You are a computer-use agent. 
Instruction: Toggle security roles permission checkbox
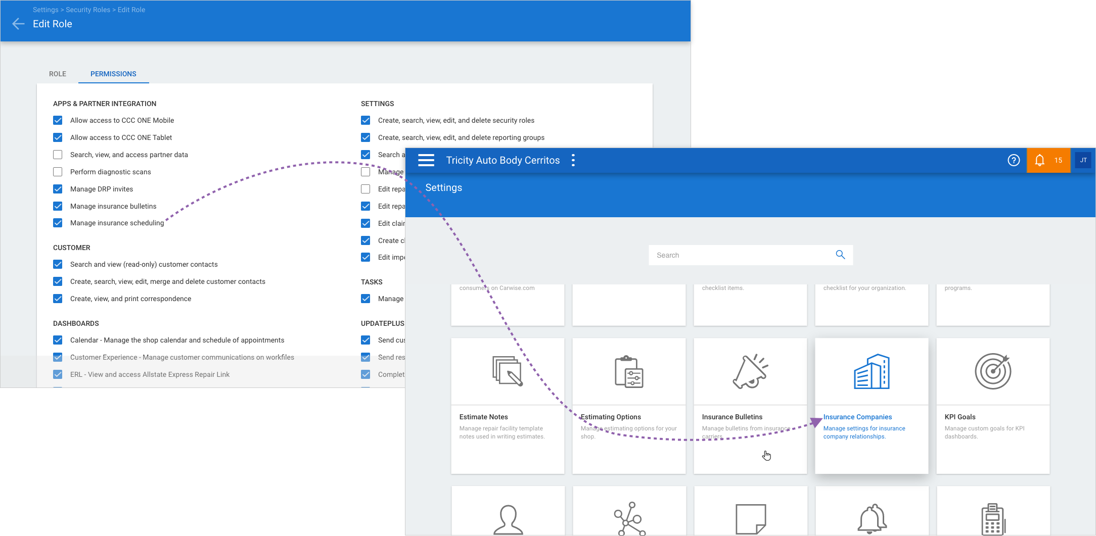(366, 120)
